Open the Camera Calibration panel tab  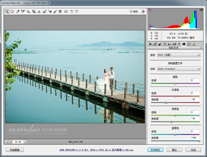coord(184,44)
